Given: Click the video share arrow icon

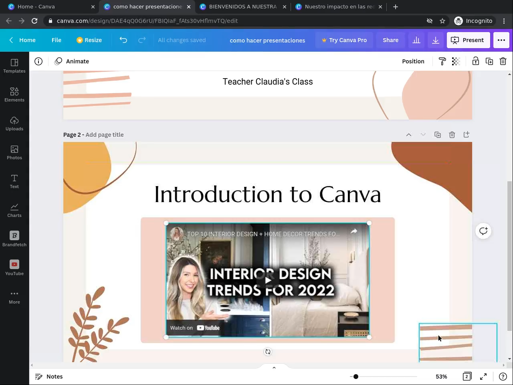Looking at the screenshot, I should 353,231.
